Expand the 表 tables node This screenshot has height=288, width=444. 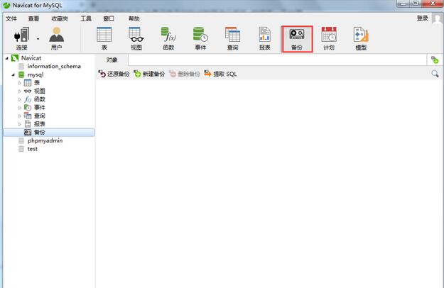pos(20,83)
